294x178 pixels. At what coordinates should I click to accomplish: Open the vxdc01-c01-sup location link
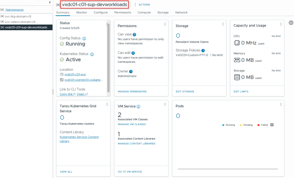(x=75, y=75)
